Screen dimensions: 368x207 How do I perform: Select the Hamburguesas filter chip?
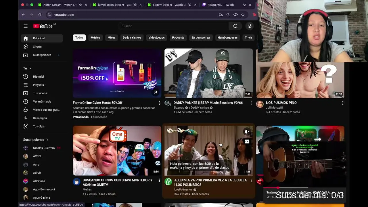[x=228, y=38]
